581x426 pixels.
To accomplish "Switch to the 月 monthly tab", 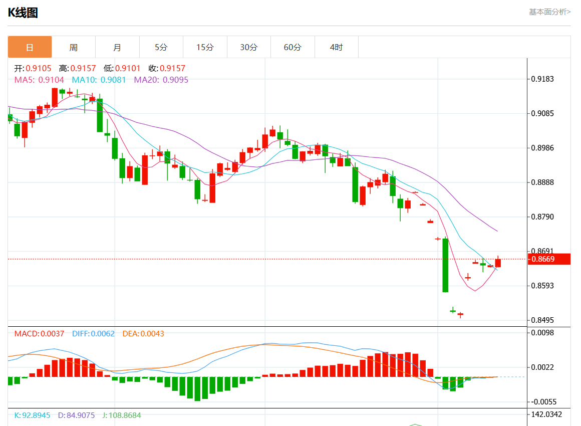I will tap(117, 47).
